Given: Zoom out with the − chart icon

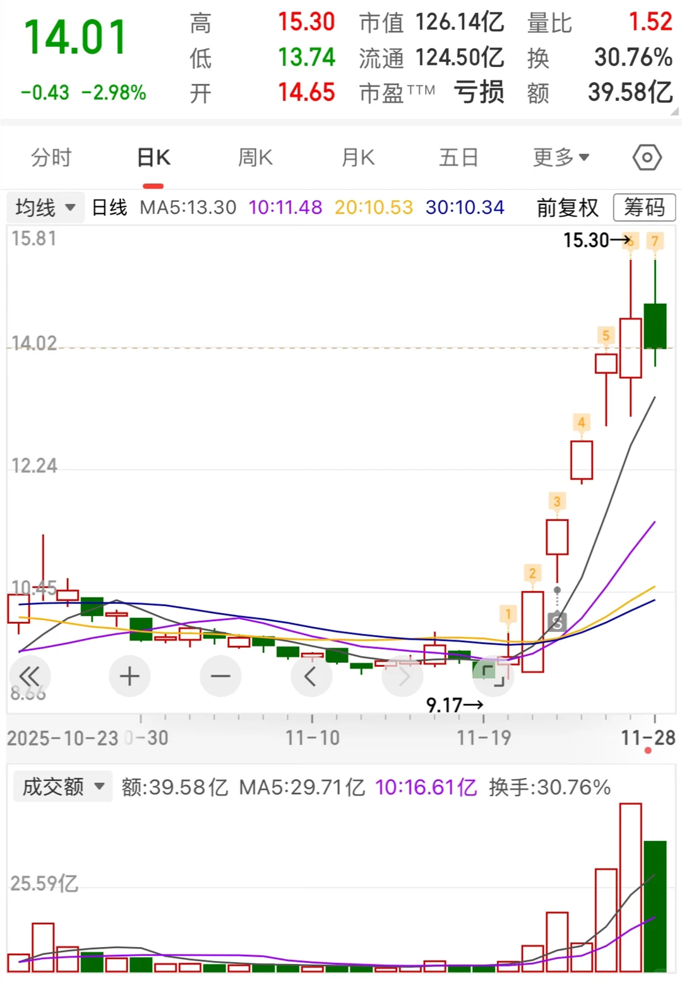Looking at the screenshot, I should coord(220,676).
